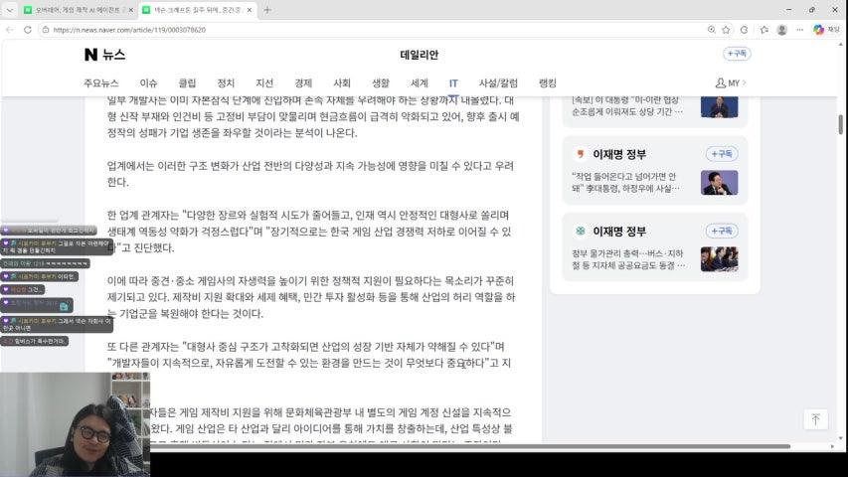Open the MY account menu
Screen dimensions: 848x477
(x=730, y=82)
